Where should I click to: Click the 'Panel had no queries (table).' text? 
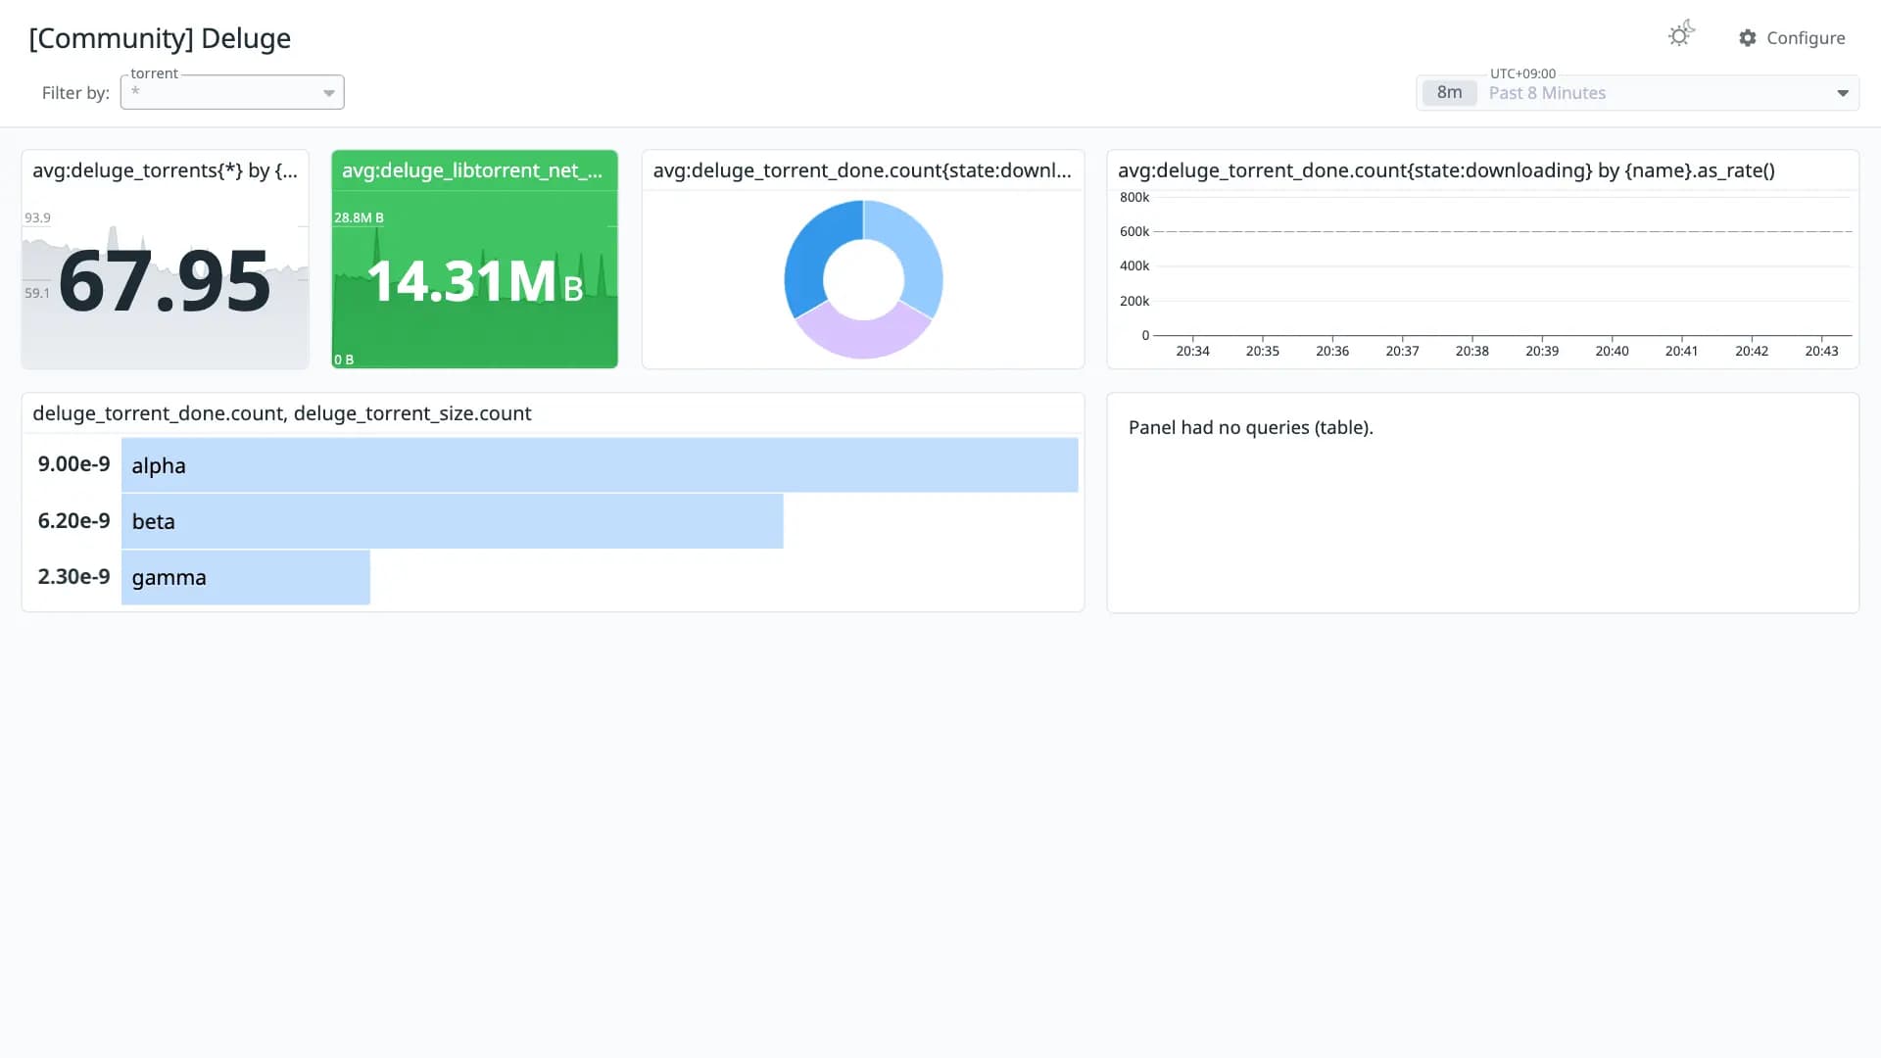coord(1251,427)
